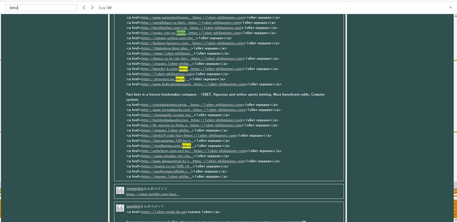Open the bofamy.fastoryx.com link
Screen dimensions: 457x222
click(193, 43)
